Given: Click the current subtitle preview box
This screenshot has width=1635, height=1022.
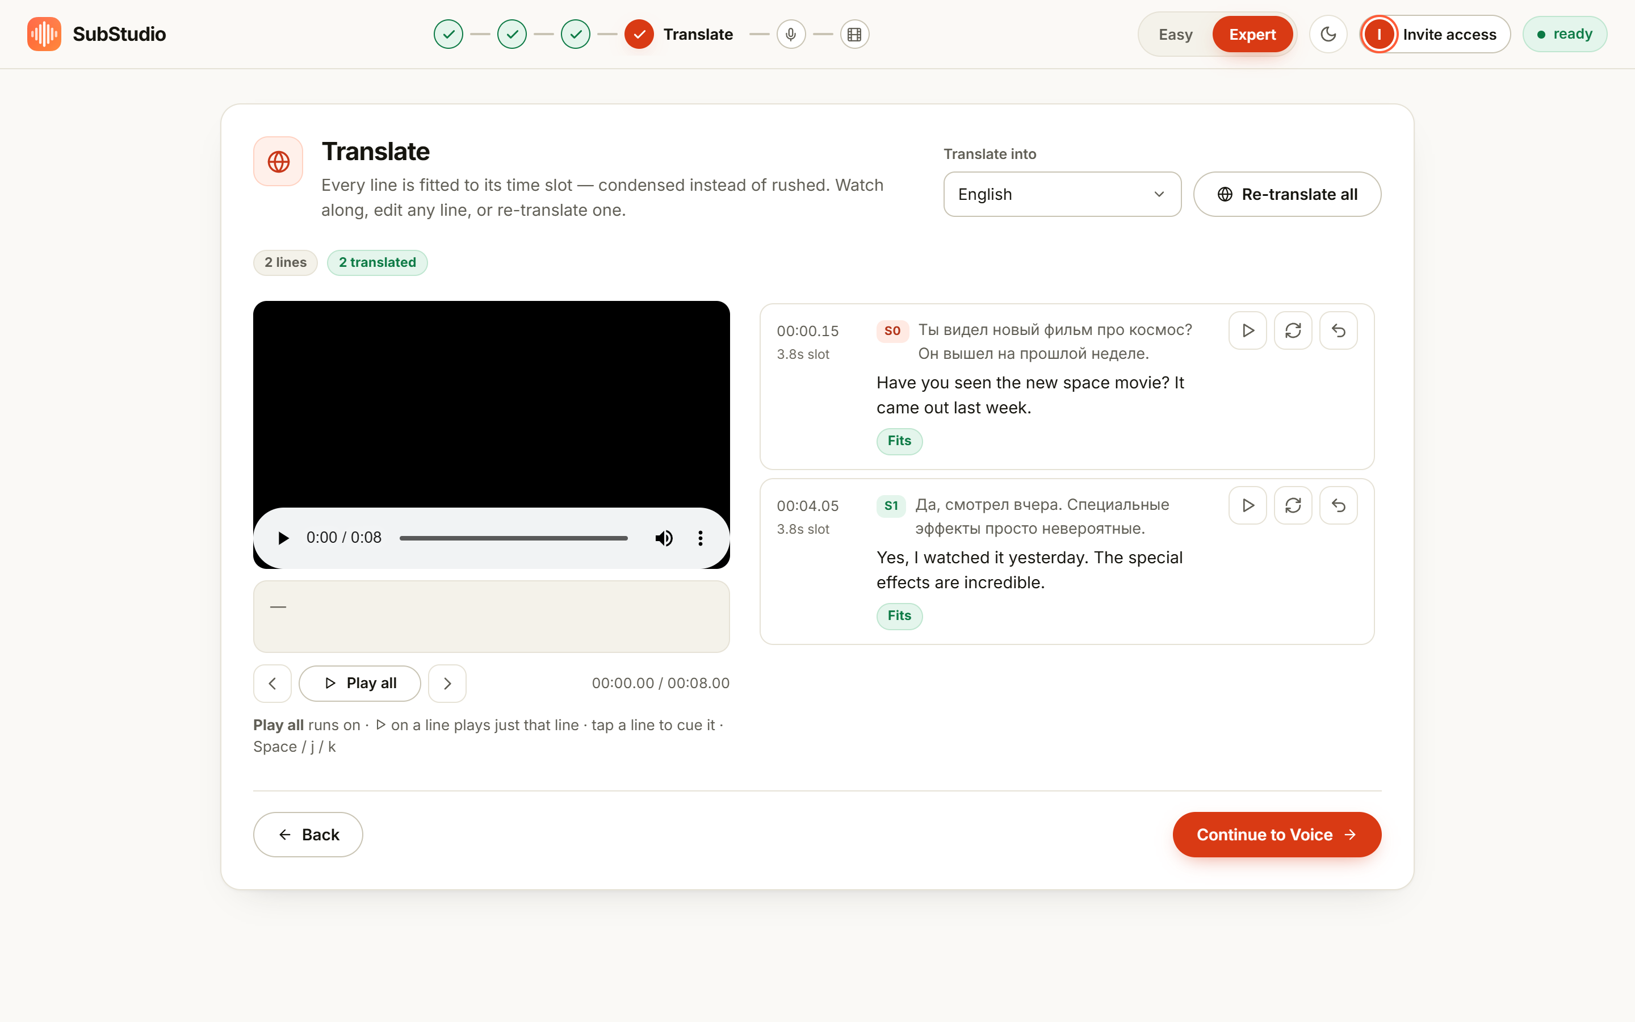Looking at the screenshot, I should [491, 617].
